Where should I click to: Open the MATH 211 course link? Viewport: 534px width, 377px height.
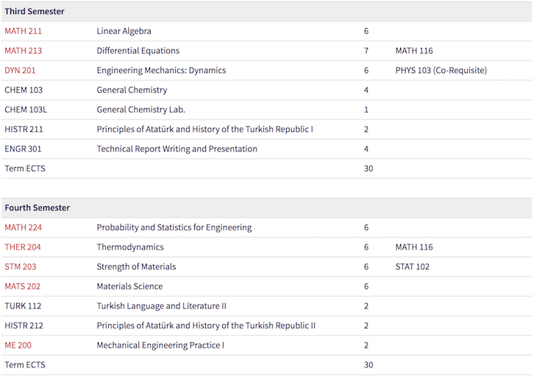point(23,31)
